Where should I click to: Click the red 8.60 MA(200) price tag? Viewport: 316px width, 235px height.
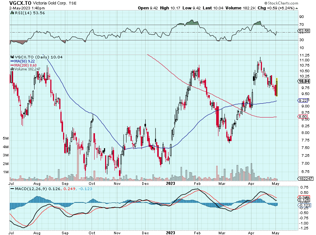click(x=303, y=117)
